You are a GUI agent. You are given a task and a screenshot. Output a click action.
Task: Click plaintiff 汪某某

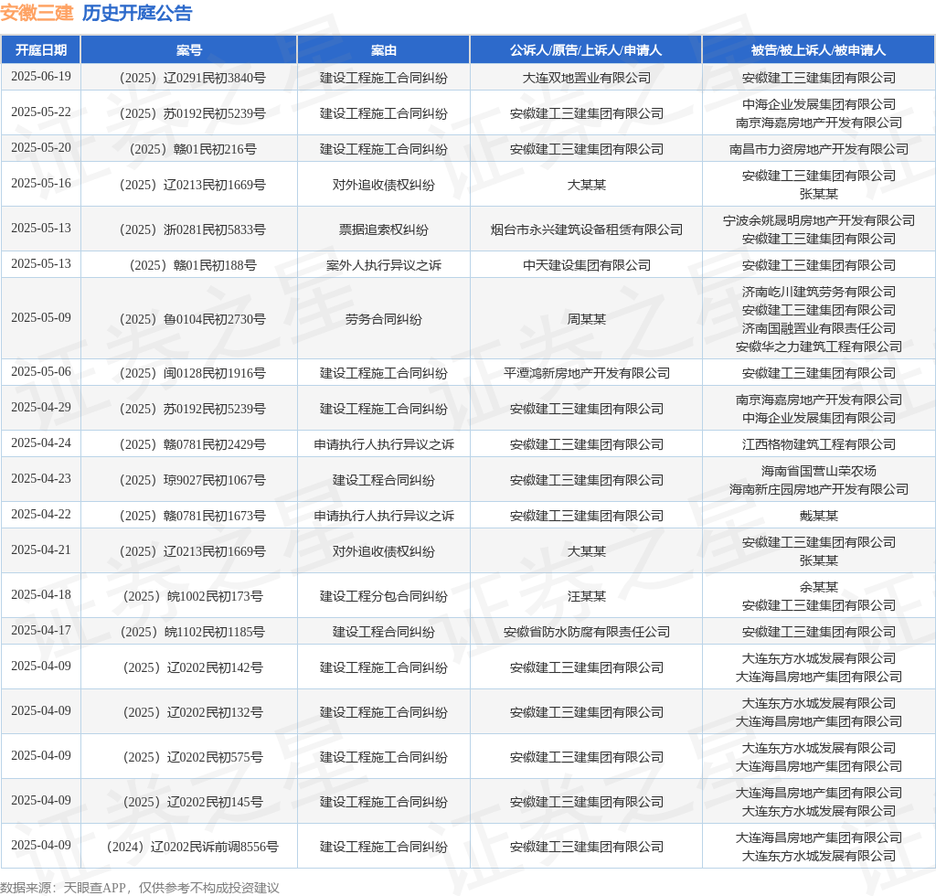pos(586,596)
